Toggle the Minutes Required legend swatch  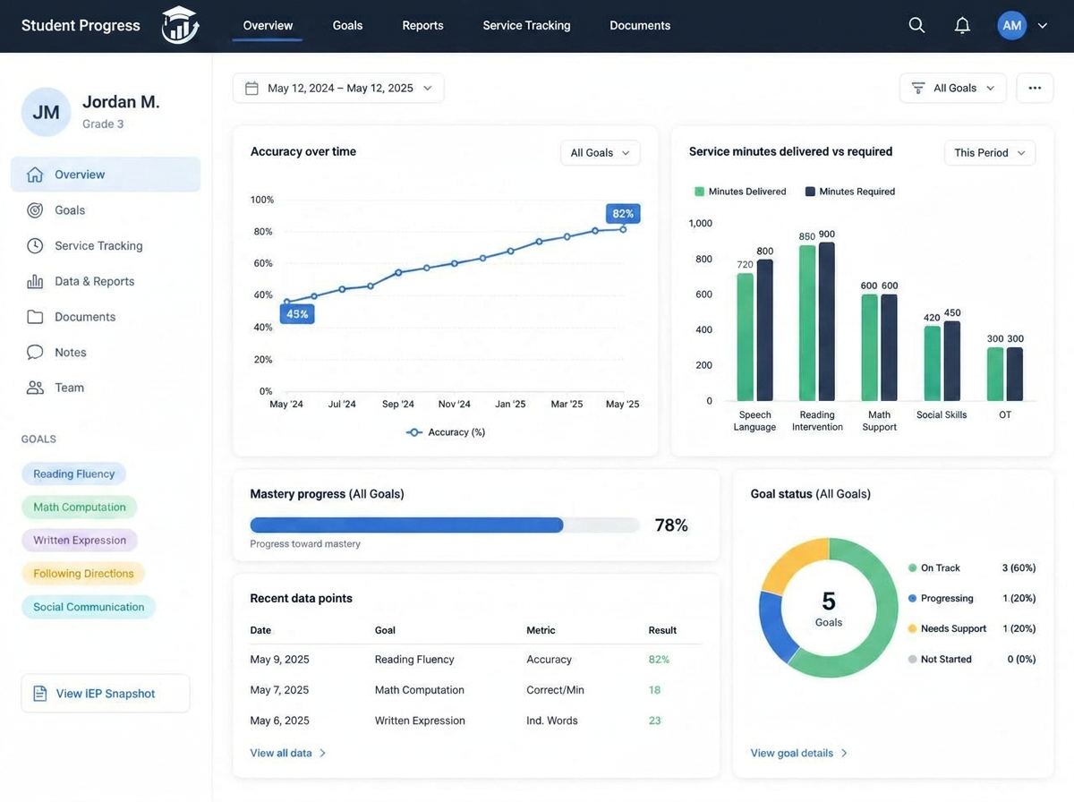pos(810,192)
